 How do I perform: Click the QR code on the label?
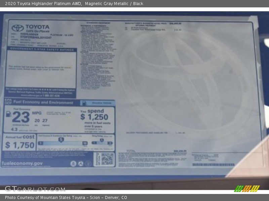[x=107, y=159]
